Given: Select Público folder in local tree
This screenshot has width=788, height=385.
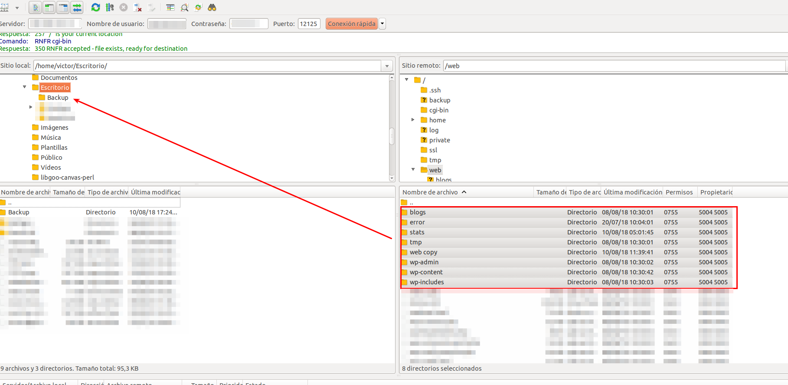Looking at the screenshot, I should click(51, 158).
